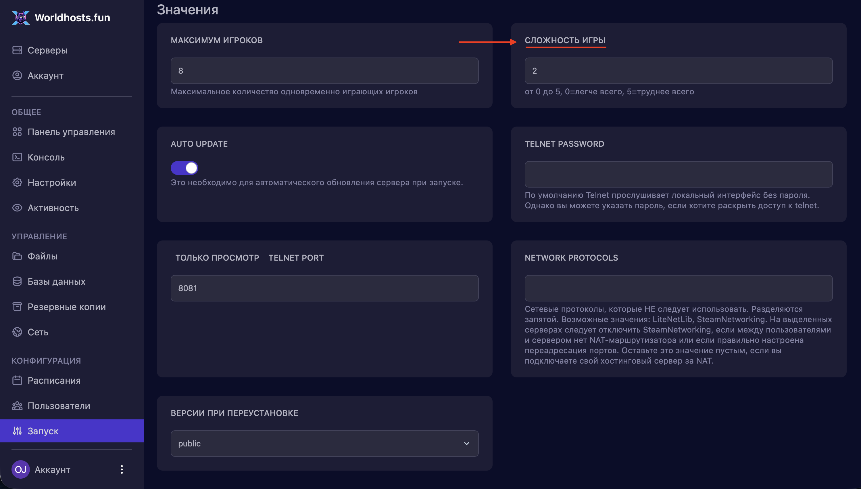The image size is (861, 489).
Task: Click into the Максимум игроков field
Action: (x=324, y=71)
